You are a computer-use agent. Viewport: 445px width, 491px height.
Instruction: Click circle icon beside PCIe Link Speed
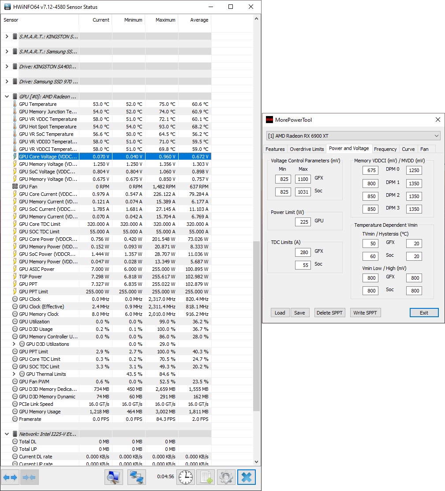(x=15, y=404)
